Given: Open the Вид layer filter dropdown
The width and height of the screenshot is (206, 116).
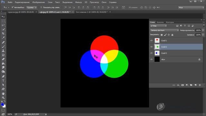Looking at the screenshot, I should coord(158,26).
